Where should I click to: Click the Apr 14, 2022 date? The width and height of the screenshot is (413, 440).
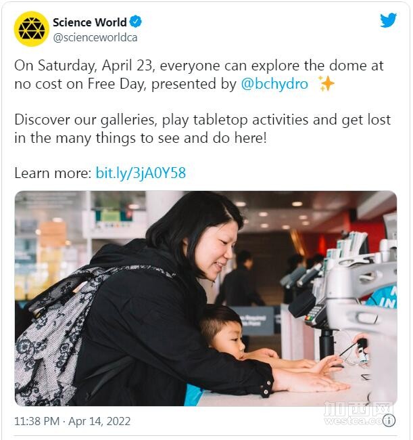99,422
